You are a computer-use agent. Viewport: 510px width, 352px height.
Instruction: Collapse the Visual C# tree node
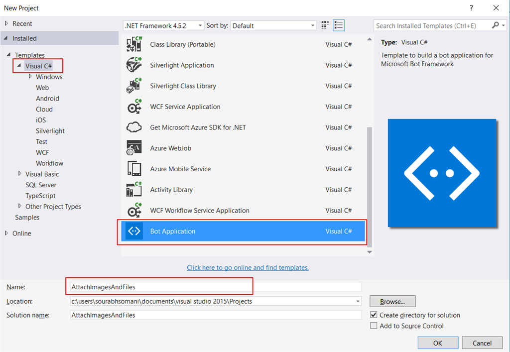tap(19, 65)
